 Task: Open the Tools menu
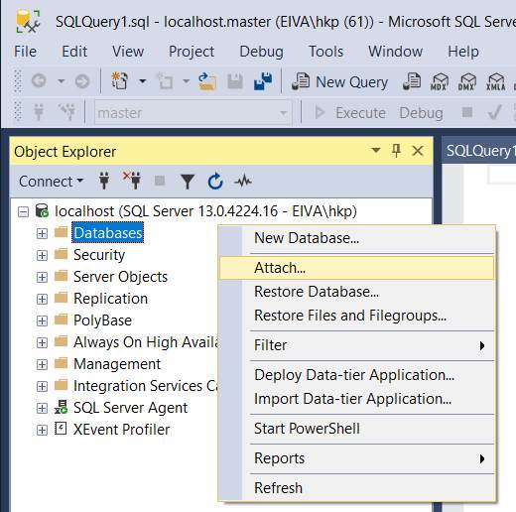click(x=325, y=52)
